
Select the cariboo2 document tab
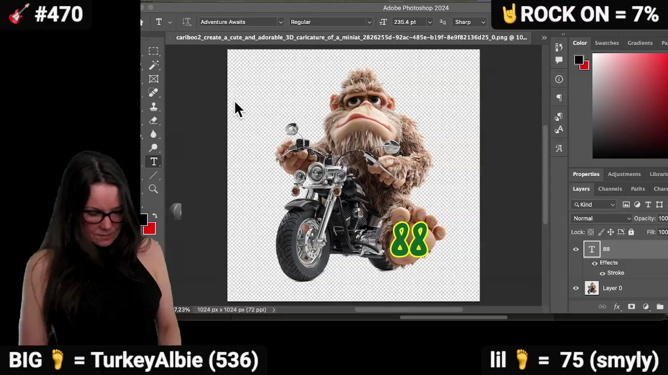(351, 37)
